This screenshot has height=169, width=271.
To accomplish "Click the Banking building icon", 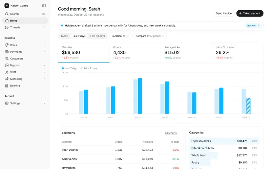I will point(7,86).
